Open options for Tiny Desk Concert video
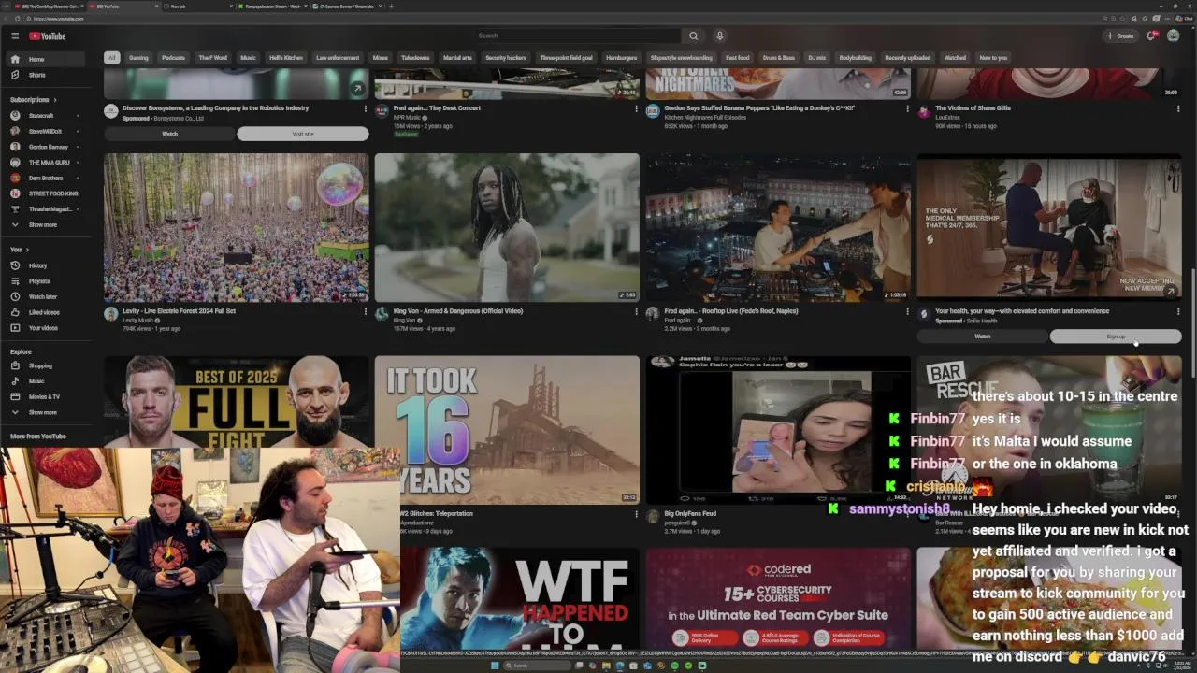Screen dimensions: 1197x673 636,108
